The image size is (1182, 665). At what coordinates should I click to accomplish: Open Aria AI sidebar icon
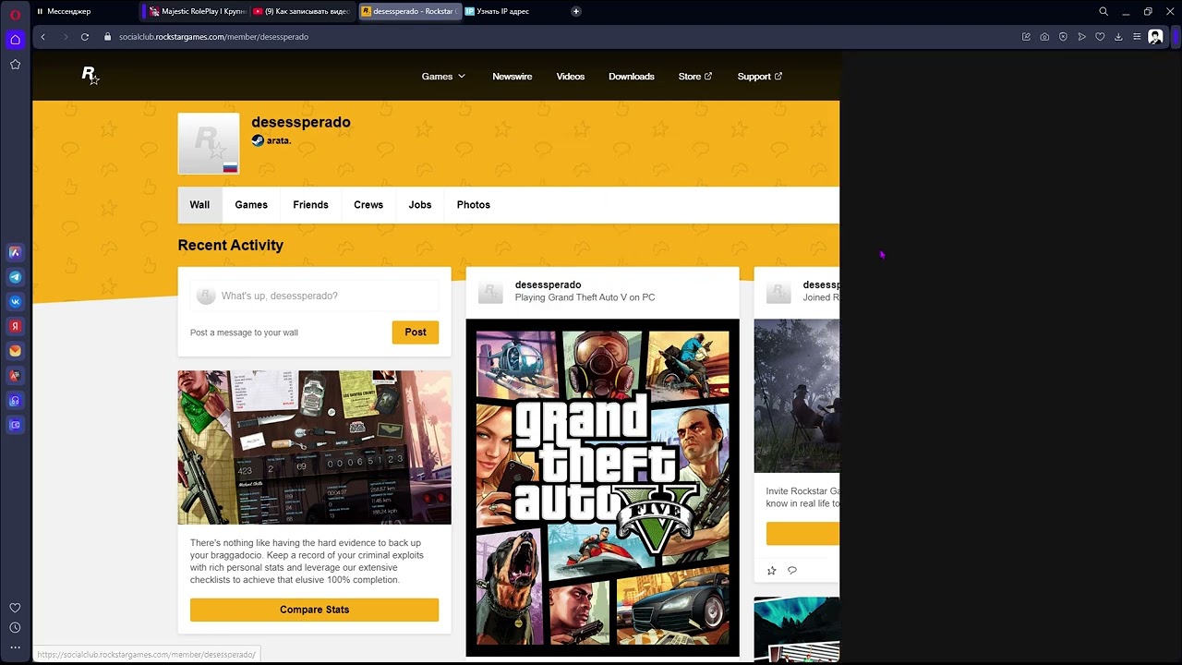pos(15,252)
